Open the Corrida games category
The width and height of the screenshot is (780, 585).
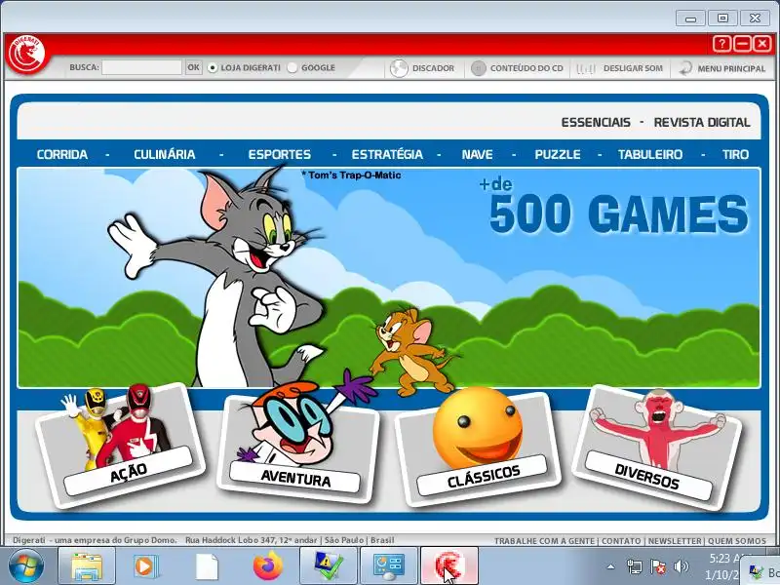62,155
